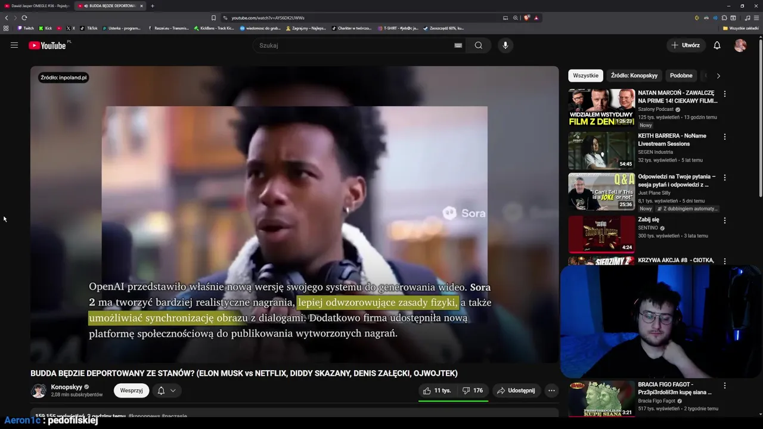This screenshot has height=429, width=763.
Task: Open the Q&A Odpowiedzi video thumbnail
Action: coord(601,192)
